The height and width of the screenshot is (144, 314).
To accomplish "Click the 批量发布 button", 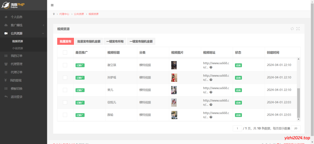I will [x=65, y=41].
